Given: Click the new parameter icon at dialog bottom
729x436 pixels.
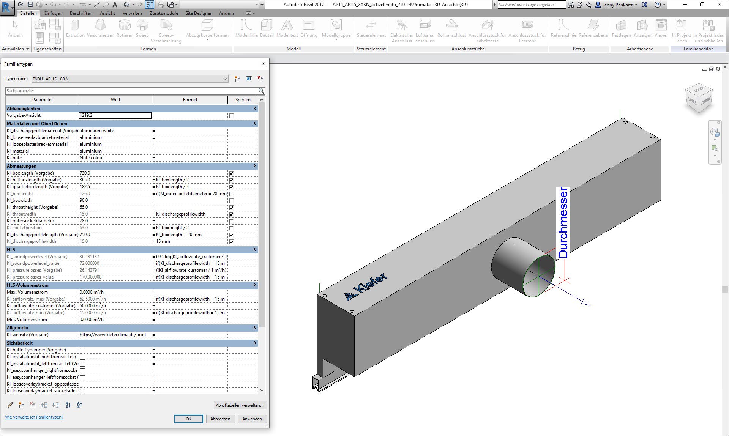Looking at the screenshot, I should click(x=21, y=405).
